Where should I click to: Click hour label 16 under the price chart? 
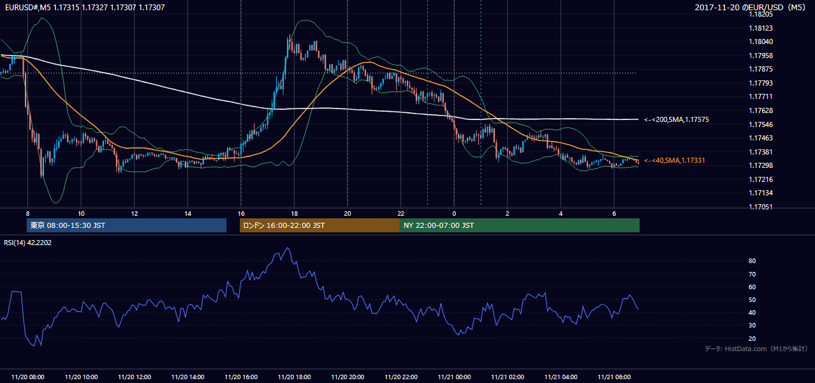[241, 213]
